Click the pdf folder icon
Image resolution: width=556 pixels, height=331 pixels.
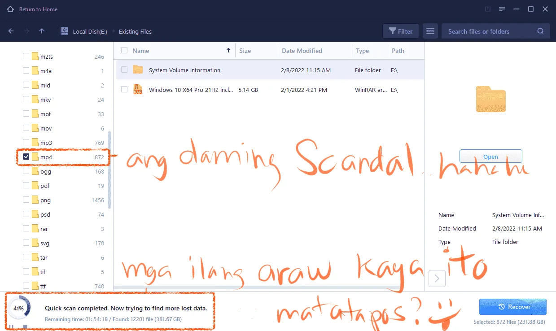point(35,186)
